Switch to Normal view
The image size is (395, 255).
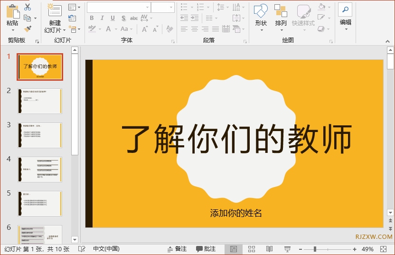[x=234, y=249]
